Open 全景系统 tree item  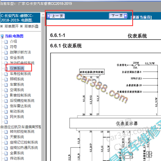17,153
